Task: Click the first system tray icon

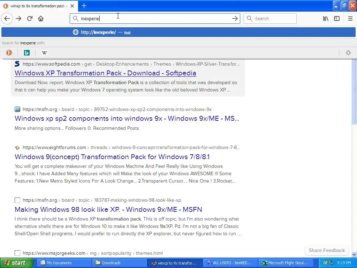Action: point(325,263)
